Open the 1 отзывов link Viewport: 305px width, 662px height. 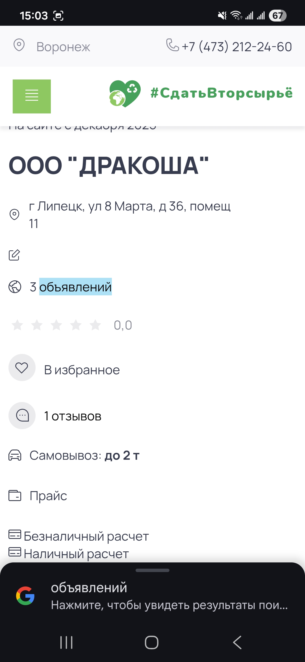tap(73, 416)
